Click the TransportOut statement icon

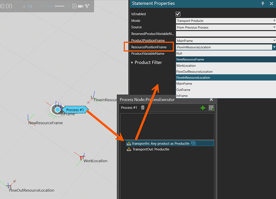[x=129, y=149]
